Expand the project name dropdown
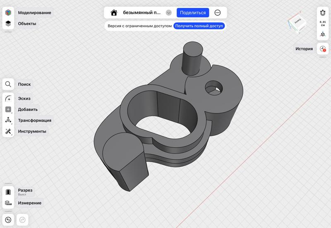Image resolution: width=331 pixels, height=228 pixels. click(169, 13)
